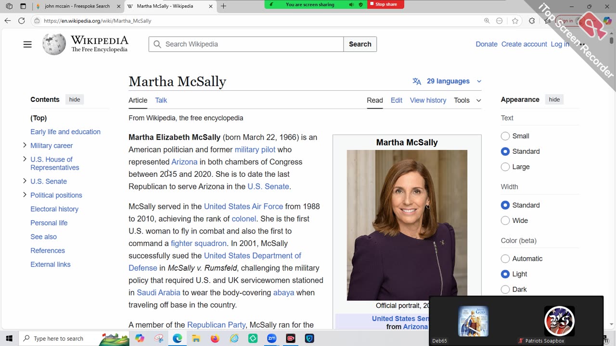Click the mute icon in screen sharing bar

(352, 4)
